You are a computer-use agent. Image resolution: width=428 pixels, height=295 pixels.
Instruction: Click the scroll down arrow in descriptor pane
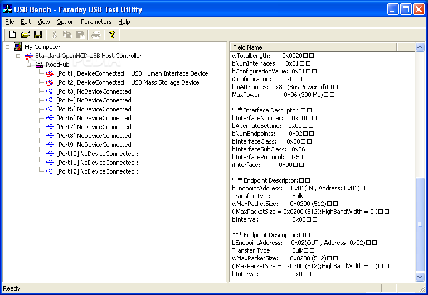[420, 277]
